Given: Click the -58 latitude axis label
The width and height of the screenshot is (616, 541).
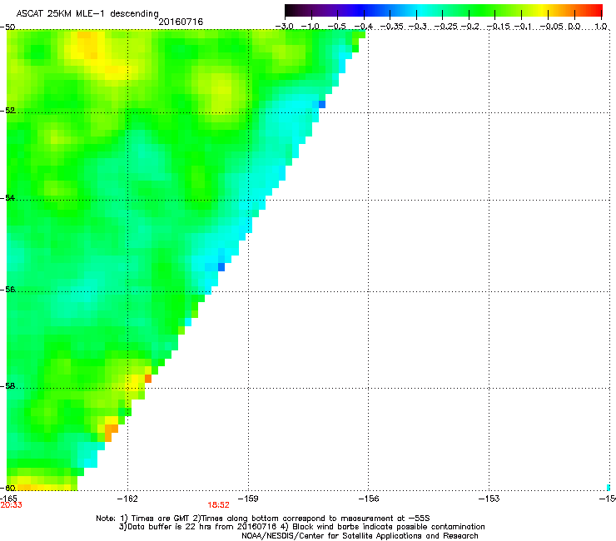Looking at the screenshot, I should click(x=7, y=386).
